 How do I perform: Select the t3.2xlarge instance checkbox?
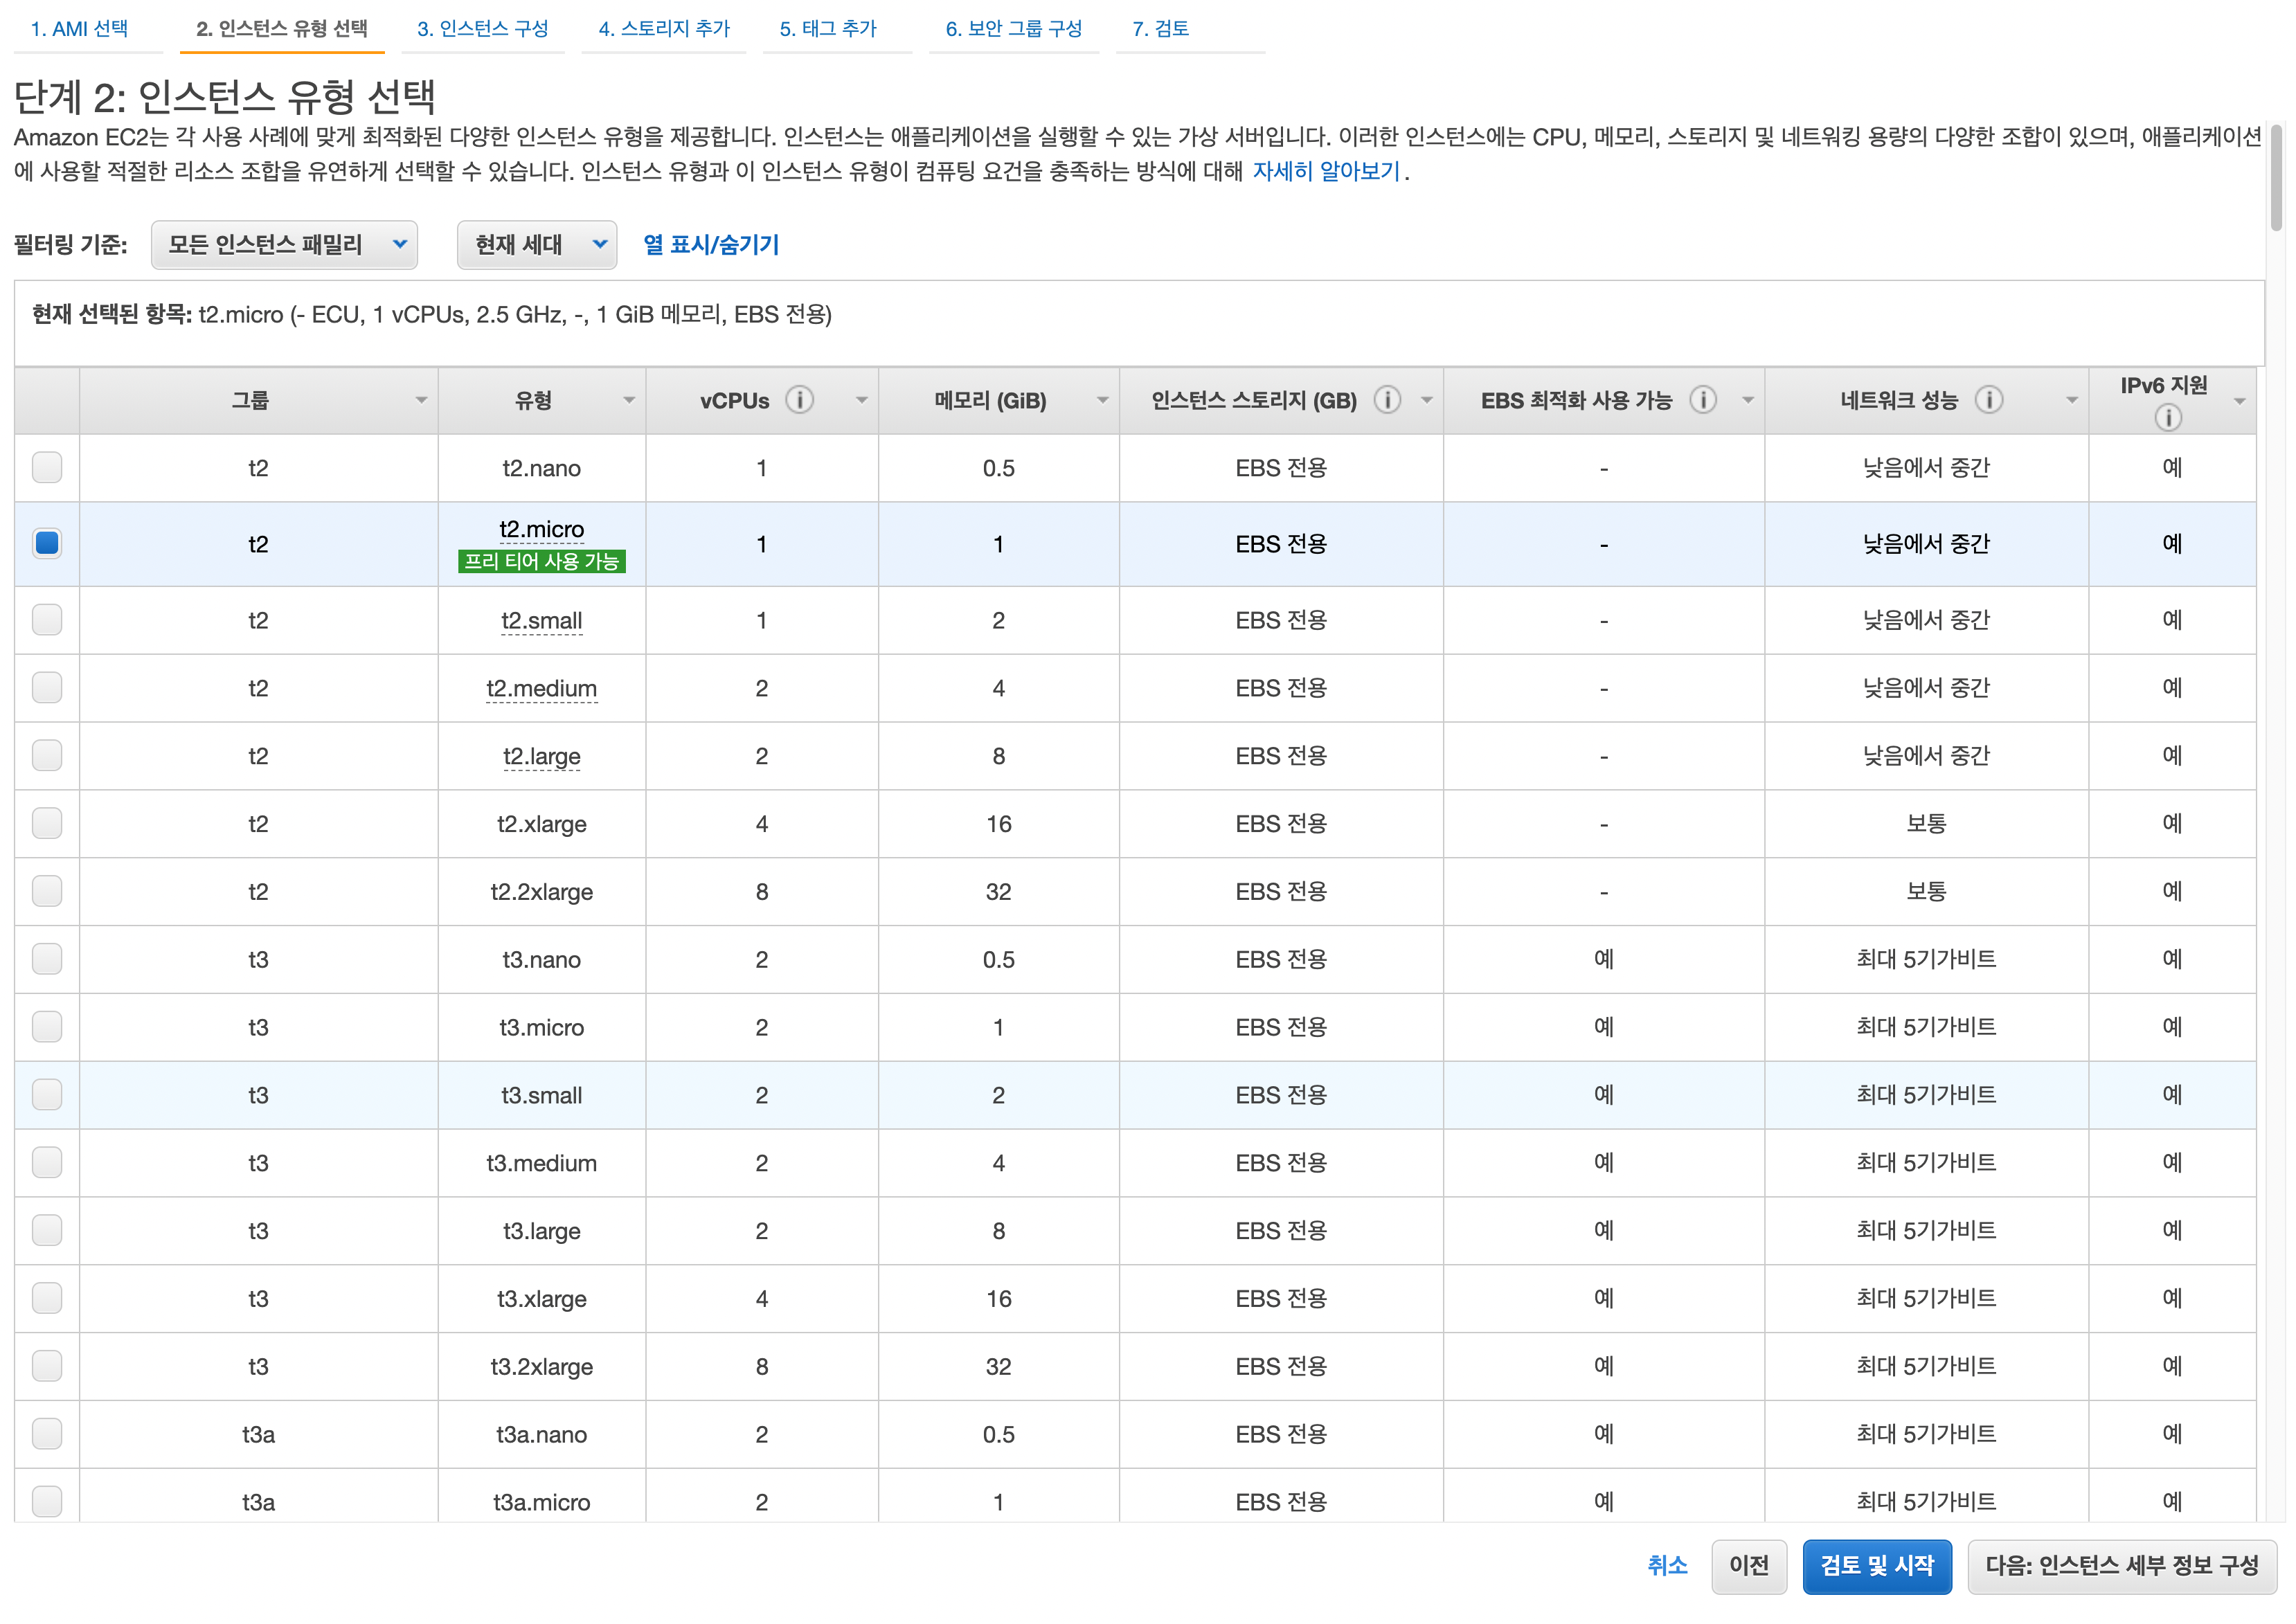coord(47,1366)
